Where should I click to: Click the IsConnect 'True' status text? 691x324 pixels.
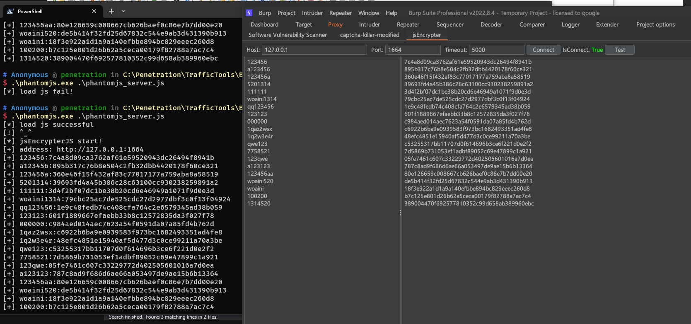click(x=597, y=50)
